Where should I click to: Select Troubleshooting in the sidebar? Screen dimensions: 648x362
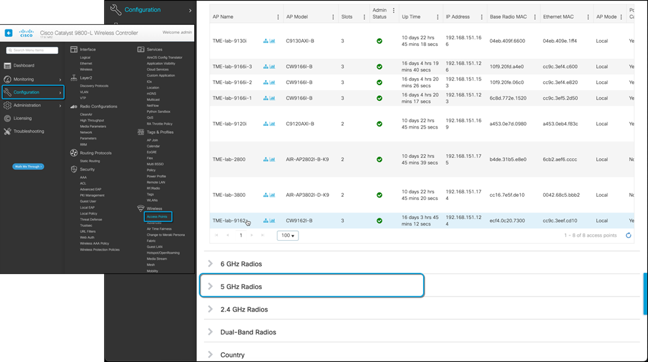point(28,131)
